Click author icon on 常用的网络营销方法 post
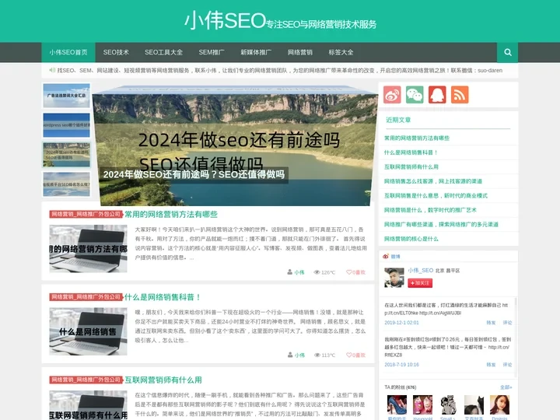This screenshot has width=560, height=420. 290,272
